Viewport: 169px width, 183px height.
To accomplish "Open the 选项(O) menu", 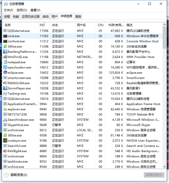I will coord(22,10).
